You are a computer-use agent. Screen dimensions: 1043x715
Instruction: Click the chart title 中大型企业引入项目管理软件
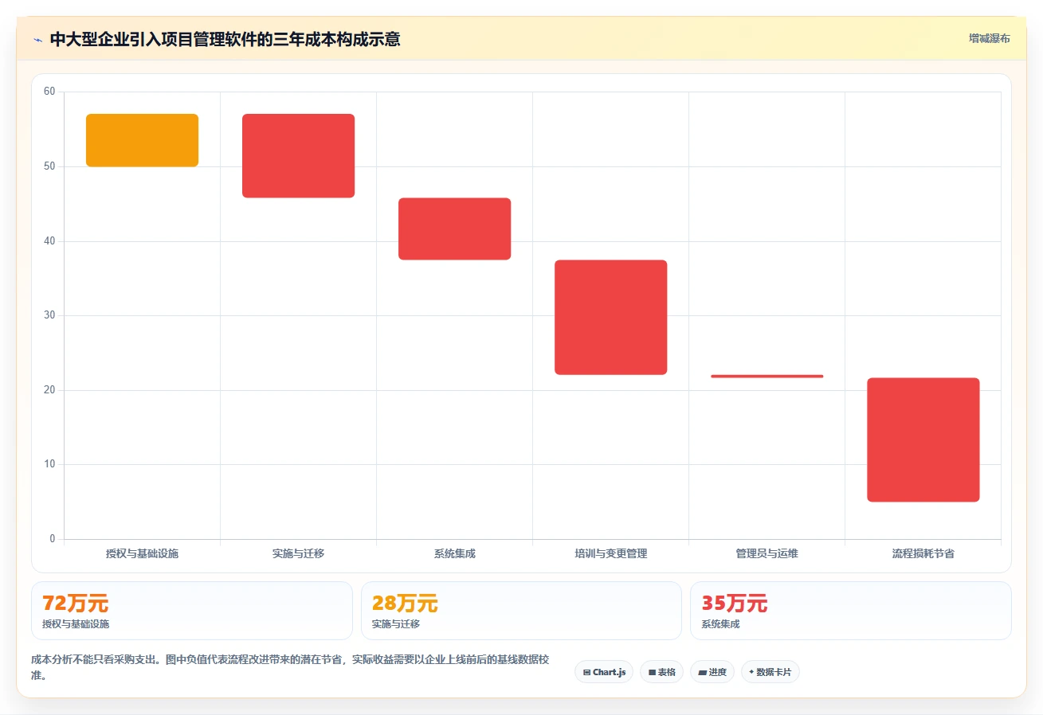point(225,39)
